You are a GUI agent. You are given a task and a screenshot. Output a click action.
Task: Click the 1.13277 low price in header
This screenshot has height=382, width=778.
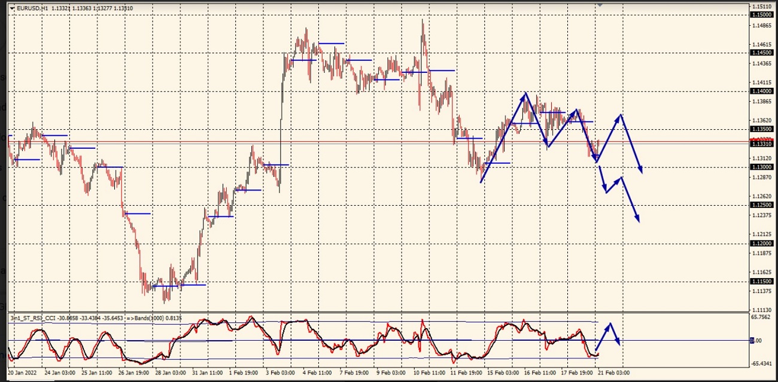pos(103,8)
